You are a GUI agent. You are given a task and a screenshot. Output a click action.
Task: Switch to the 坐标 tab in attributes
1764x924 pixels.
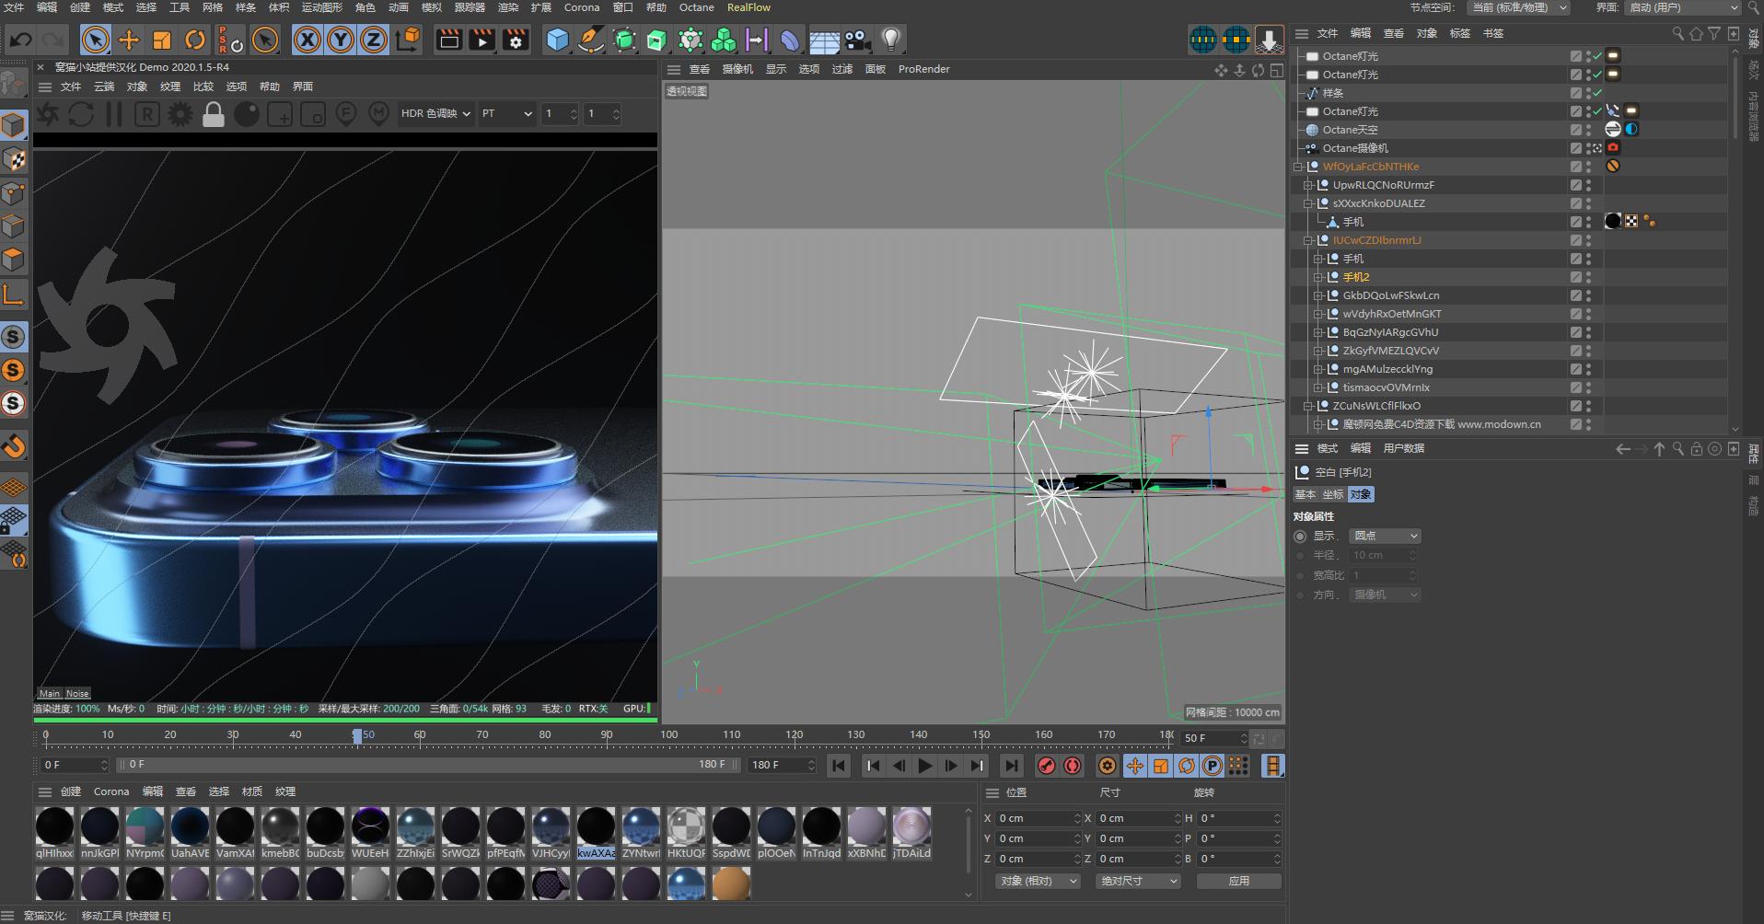1333,494
